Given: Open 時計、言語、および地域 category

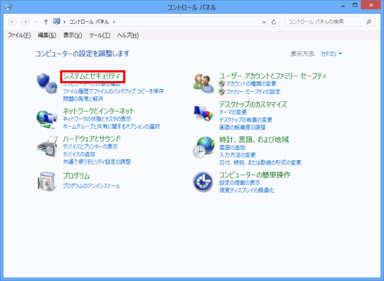Looking at the screenshot, I should click(254, 140).
